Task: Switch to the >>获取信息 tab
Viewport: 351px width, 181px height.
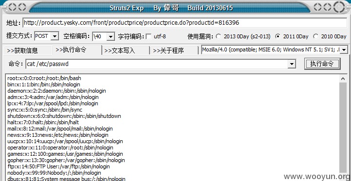Action: [27, 50]
